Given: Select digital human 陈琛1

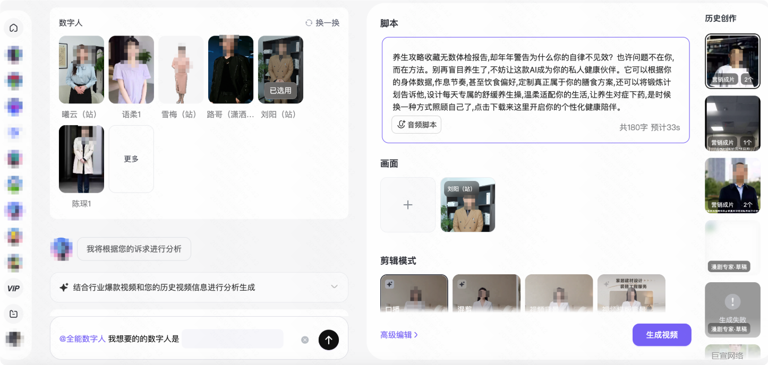Looking at the screenshot, I should tap(81, 159).
